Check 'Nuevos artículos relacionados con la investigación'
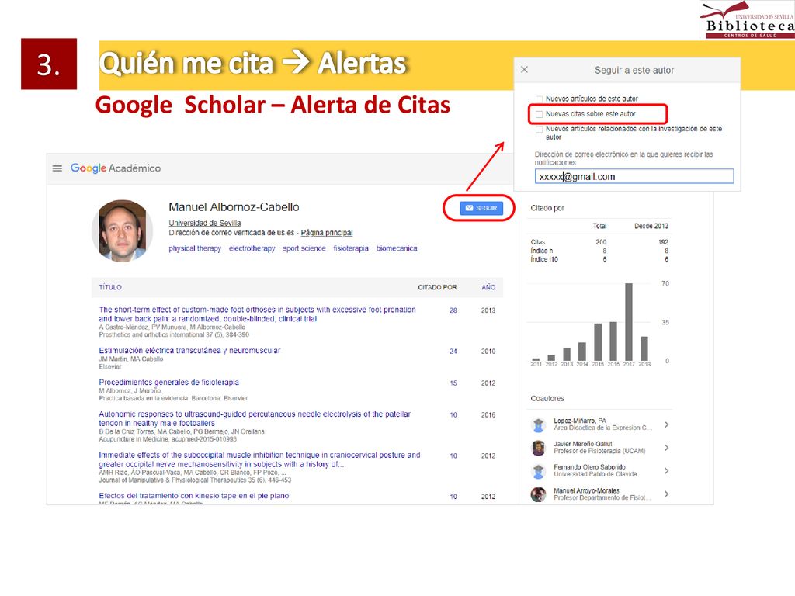The height and width of the screenshot is (596, 795). [x=539, y=130]
